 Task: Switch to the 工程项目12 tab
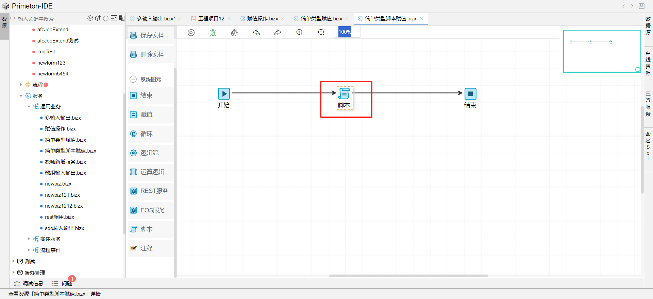211,19
